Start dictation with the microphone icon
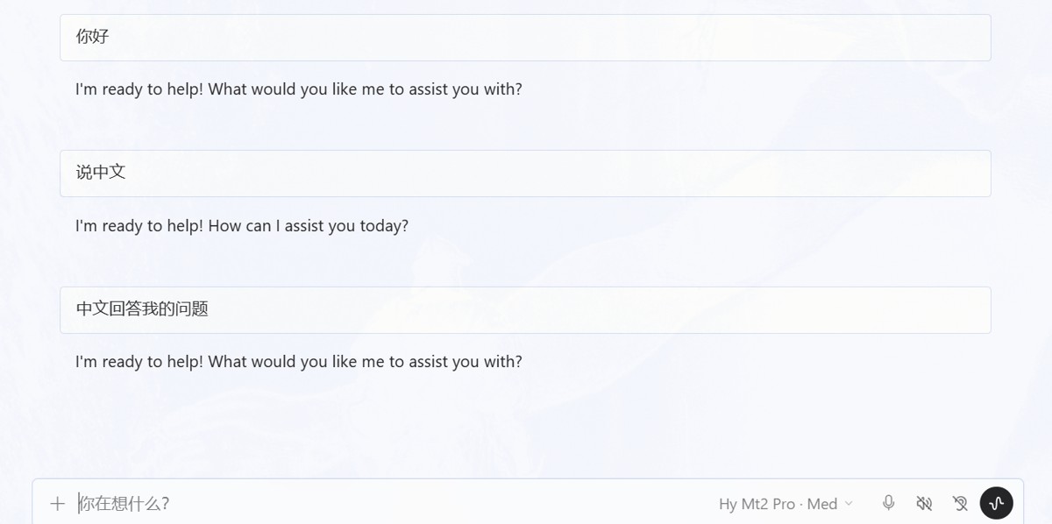 (x=889, y=503)
